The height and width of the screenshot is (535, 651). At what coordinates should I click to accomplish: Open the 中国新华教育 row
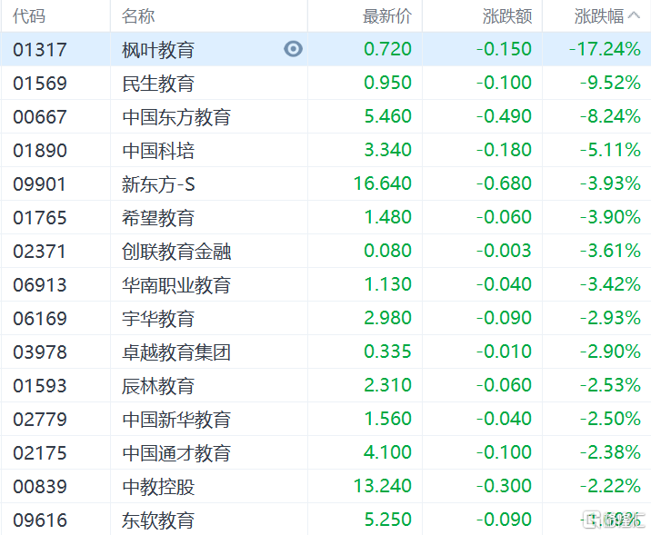pyautogui.click(x=325, y=419)
